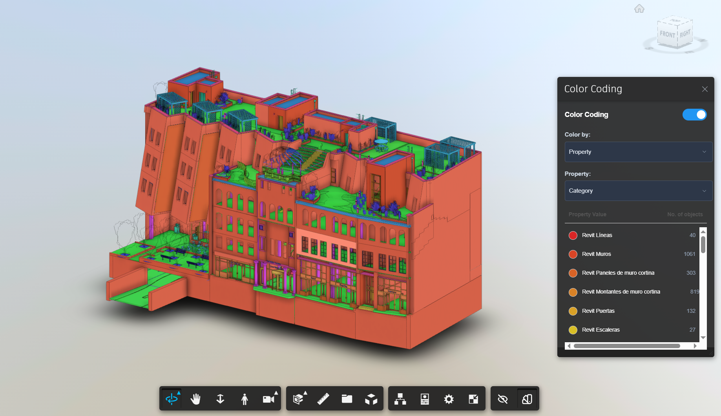
Task: Click Revit Paneles de muro cortina swatch
Action: coord(573,273)
